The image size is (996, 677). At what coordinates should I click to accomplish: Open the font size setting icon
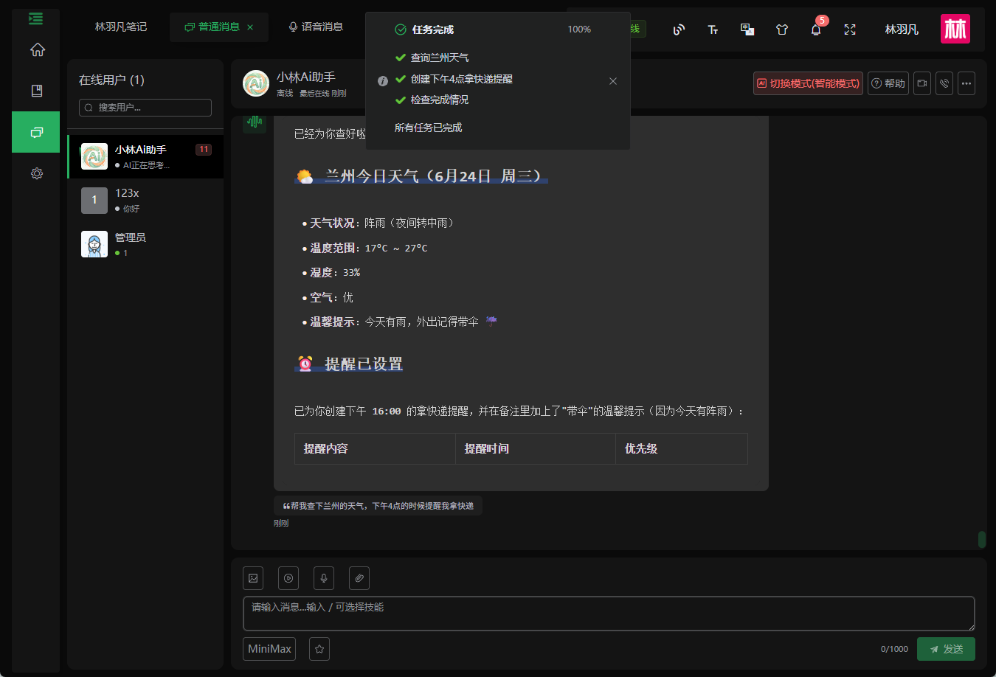click(713, 29)
